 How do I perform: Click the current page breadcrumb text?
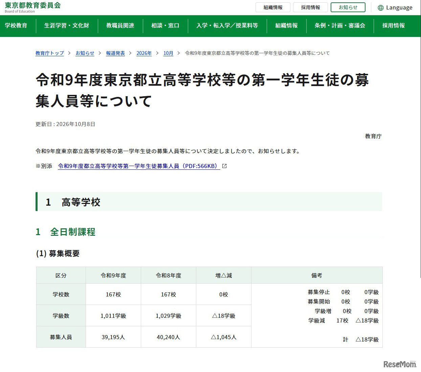tap(257, 53)
